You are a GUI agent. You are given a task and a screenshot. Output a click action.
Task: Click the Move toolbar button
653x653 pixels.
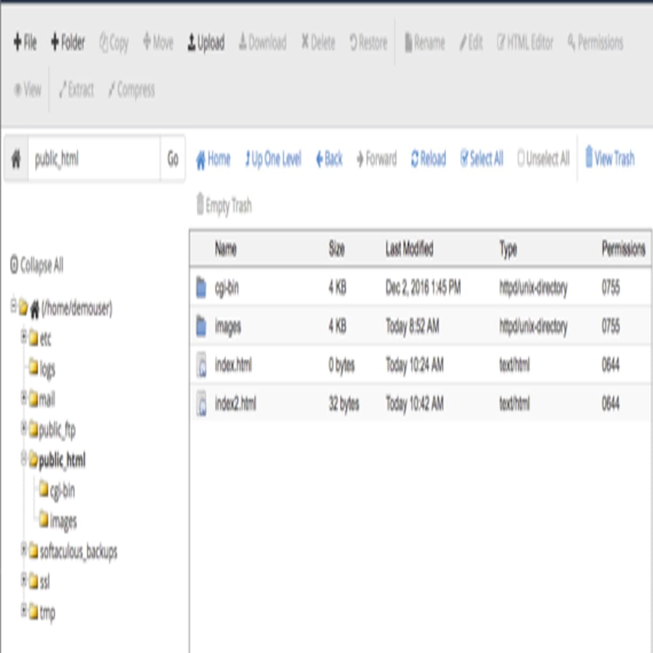point(158,43)
